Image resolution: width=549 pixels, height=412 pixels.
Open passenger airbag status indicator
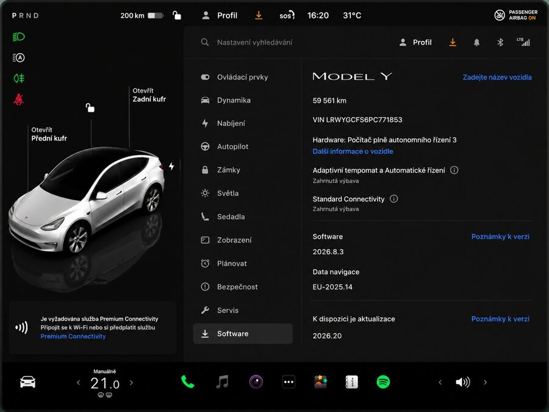point(515,15)
